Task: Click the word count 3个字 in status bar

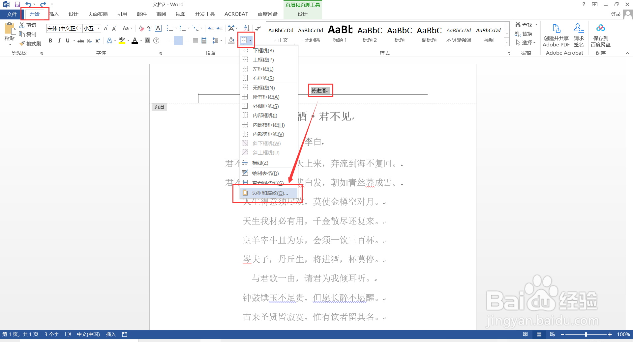Action: click(51, 334)
